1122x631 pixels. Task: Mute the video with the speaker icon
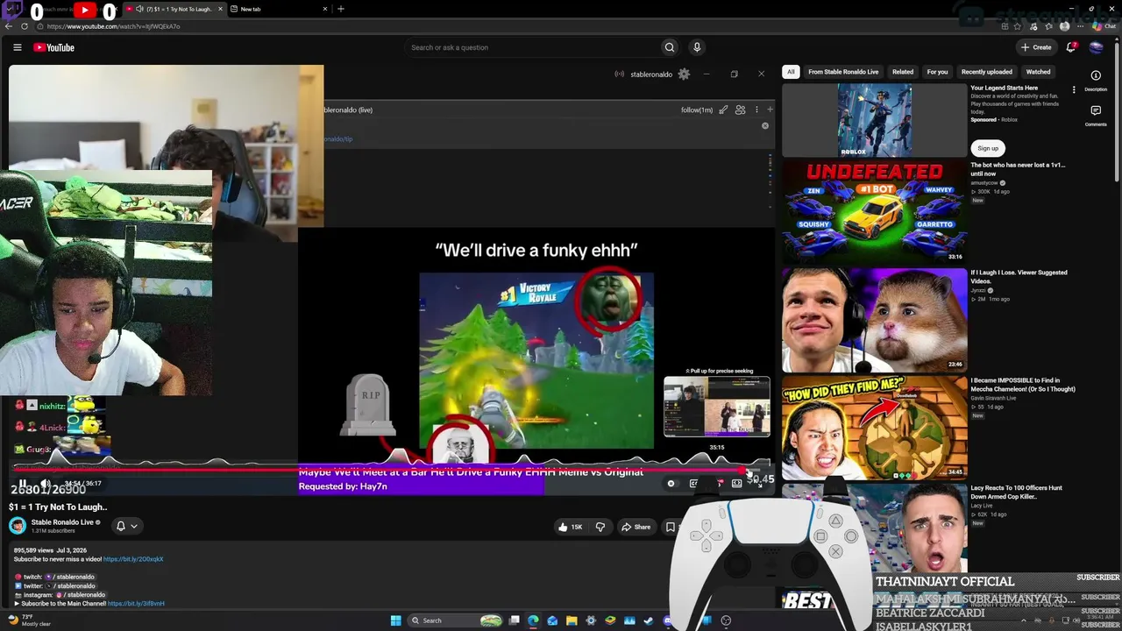[x=46, y=484]
